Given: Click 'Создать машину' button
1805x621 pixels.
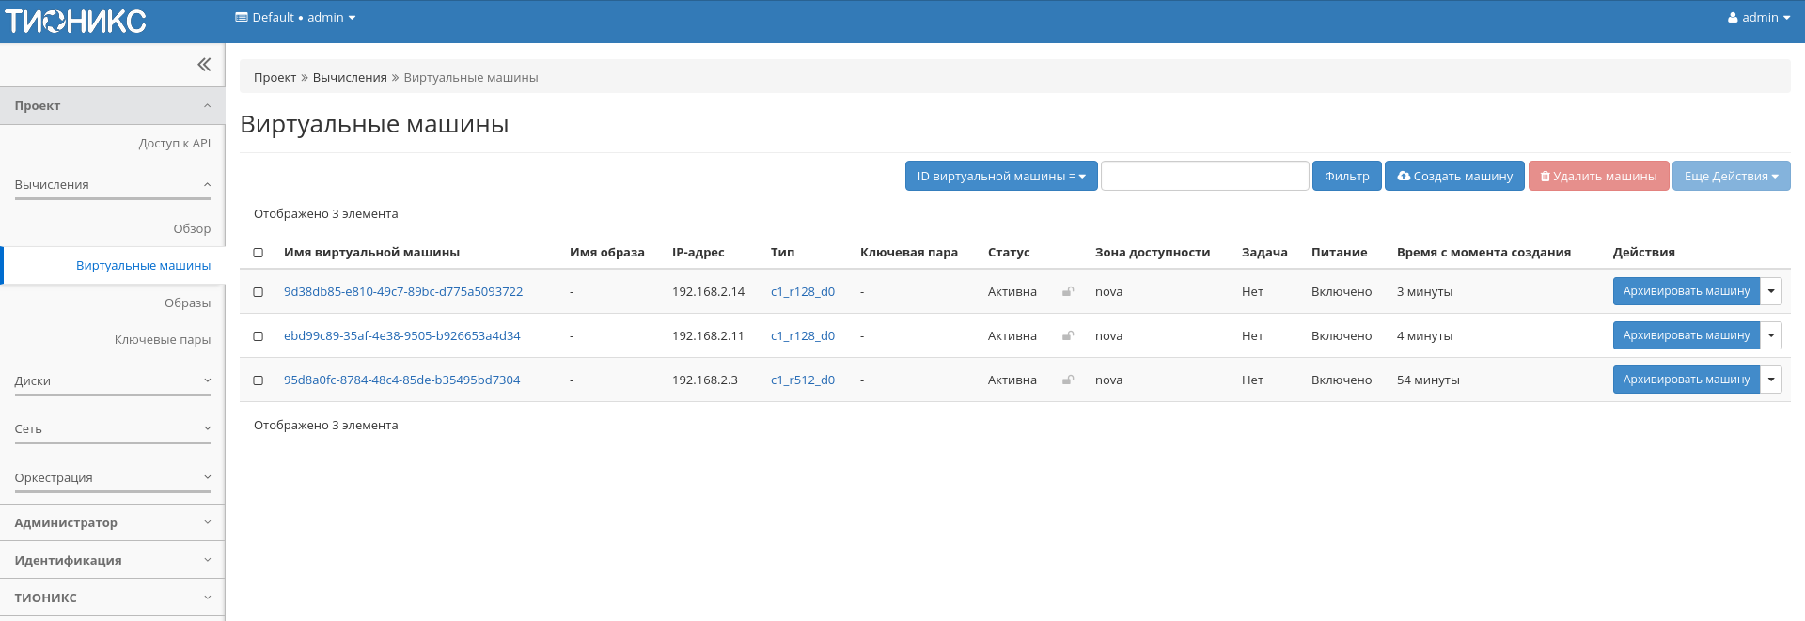Looking at the screenshot, I should (1454, 177).
